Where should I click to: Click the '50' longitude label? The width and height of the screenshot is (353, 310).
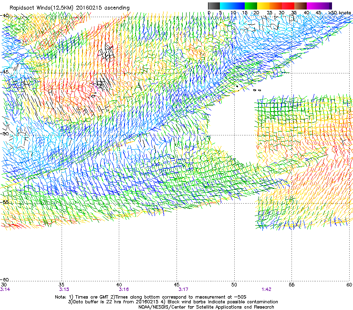234,285
